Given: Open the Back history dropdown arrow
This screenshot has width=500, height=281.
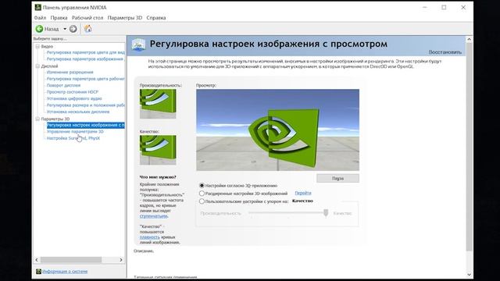Looking at the screenshot, I should (65, 29).
